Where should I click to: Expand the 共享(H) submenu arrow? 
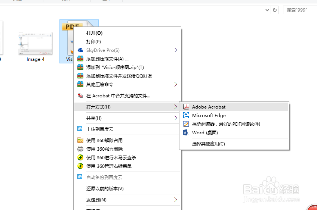click(176, 118)
